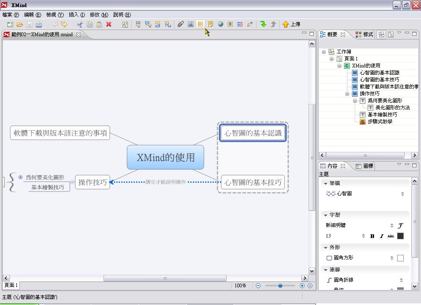This screenshot has height=305, width=421.
Task: Collapse the XMind的使用 tree node
Action: (x=339, y=66)
